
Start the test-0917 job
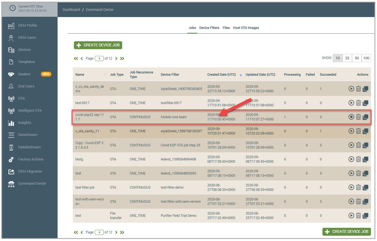[351, 103]
